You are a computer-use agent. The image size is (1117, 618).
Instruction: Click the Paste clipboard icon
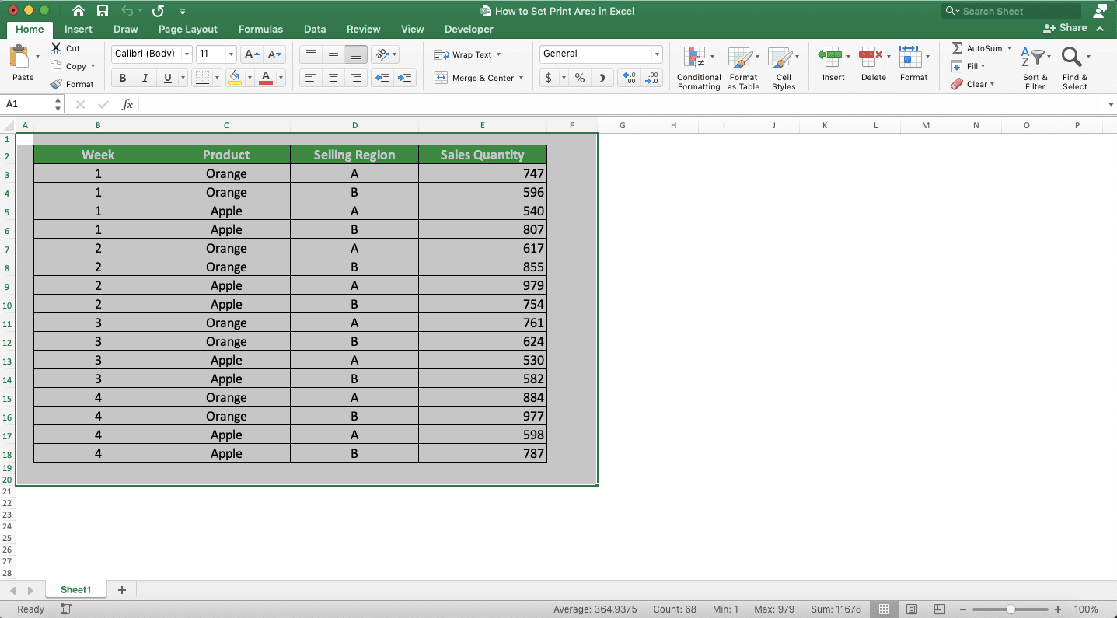coord(20,57)
